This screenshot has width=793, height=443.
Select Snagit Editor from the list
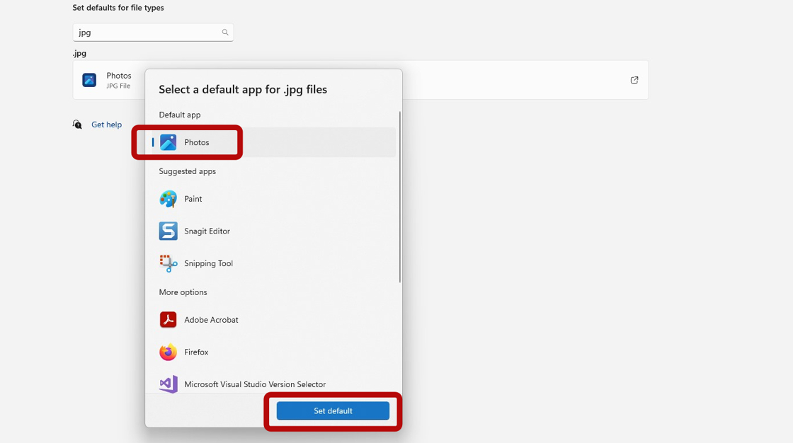pyautogui.click(x=273, y=231)
